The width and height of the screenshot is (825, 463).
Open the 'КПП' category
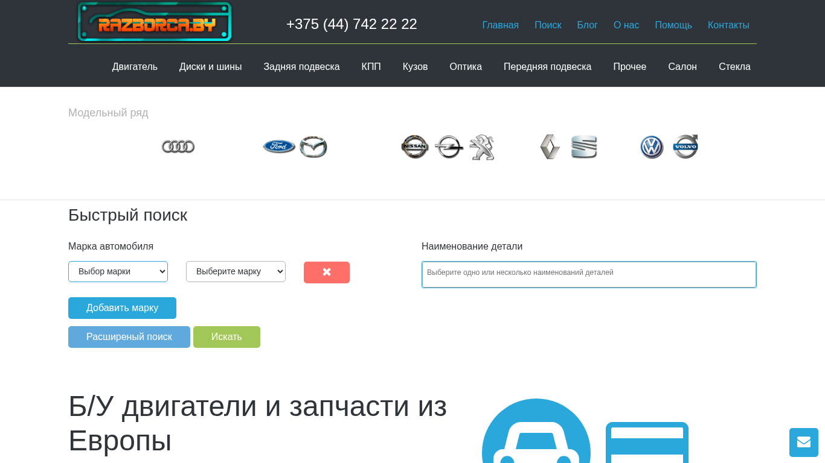(x=371, y=67)
